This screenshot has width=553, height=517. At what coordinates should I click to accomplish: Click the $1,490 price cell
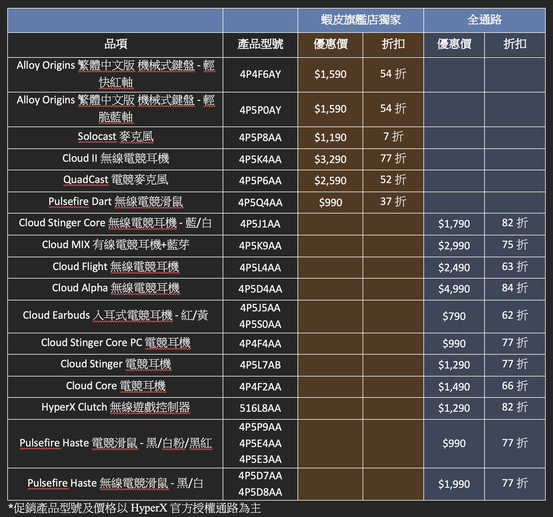pyautogui.click(x=454, y=387)
